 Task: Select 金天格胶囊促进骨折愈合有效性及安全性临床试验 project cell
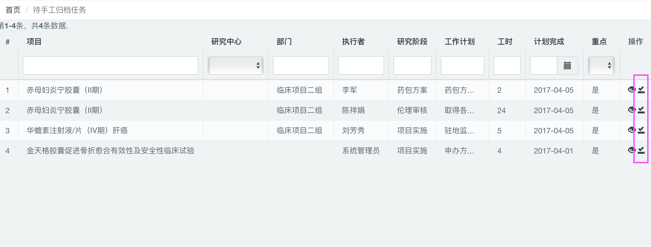click(x=111, y=151)
